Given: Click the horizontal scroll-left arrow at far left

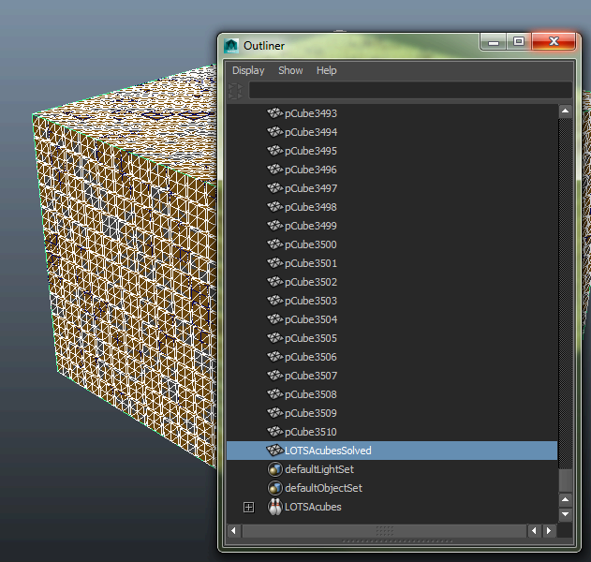Looking at the screenshot, I should (x=234, y=531).
